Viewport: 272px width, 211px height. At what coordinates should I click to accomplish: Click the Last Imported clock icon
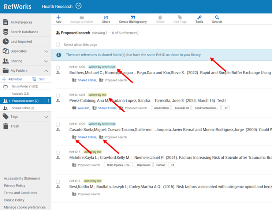(x=5, y=41)
